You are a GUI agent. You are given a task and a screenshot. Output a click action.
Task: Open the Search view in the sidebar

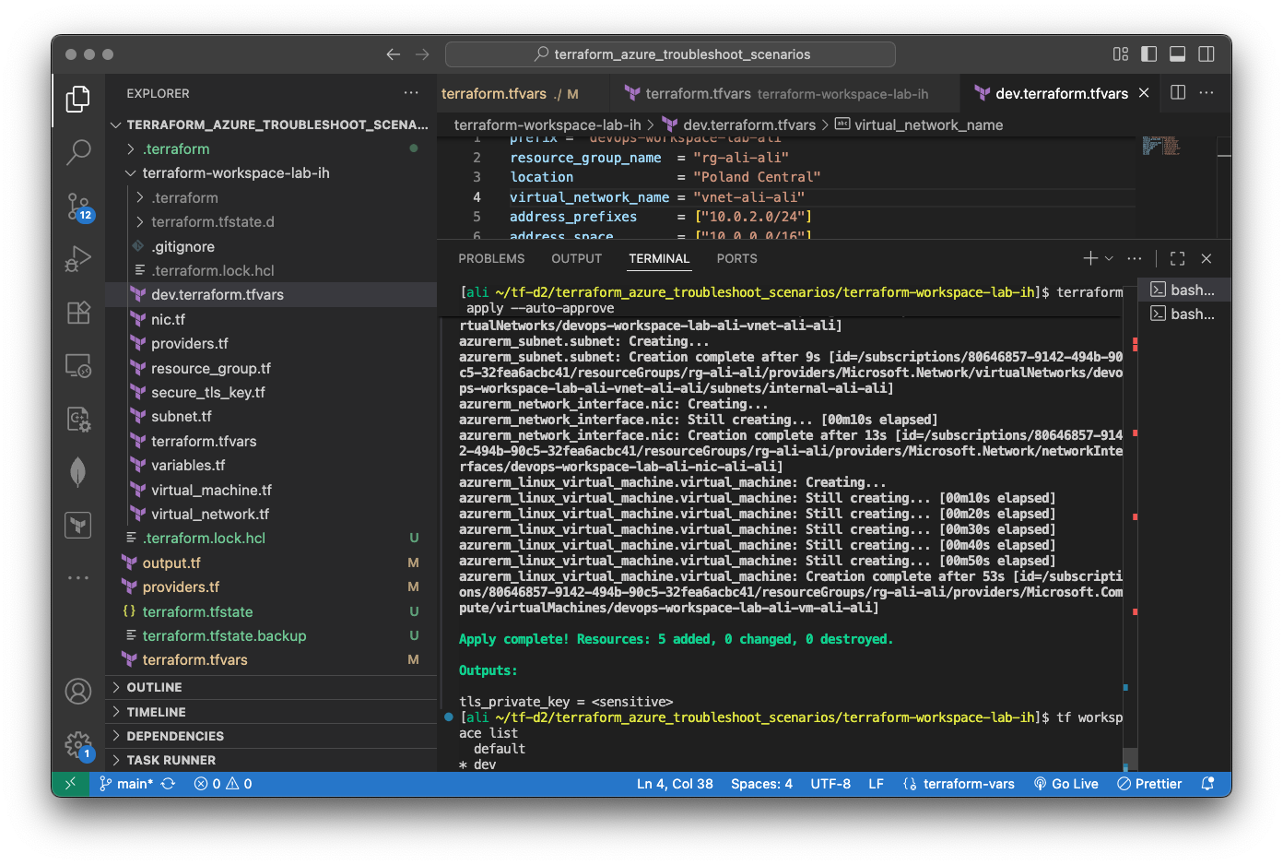coord(78,152)
